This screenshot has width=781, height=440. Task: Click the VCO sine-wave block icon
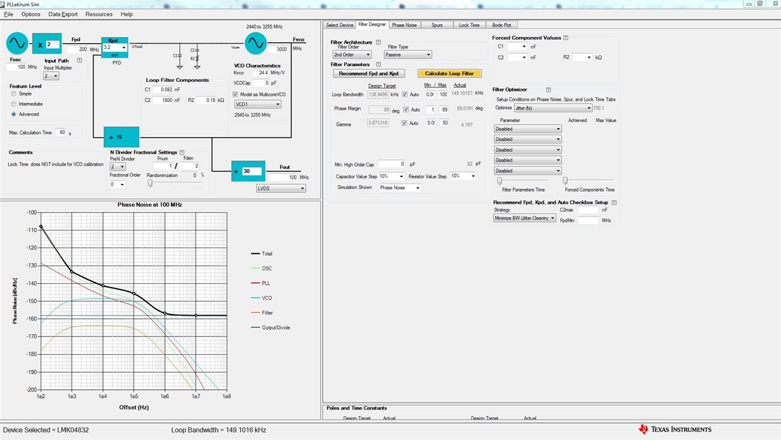coord(256,43)
